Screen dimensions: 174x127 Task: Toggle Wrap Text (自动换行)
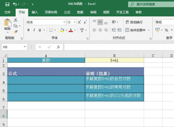coord(134,22)
